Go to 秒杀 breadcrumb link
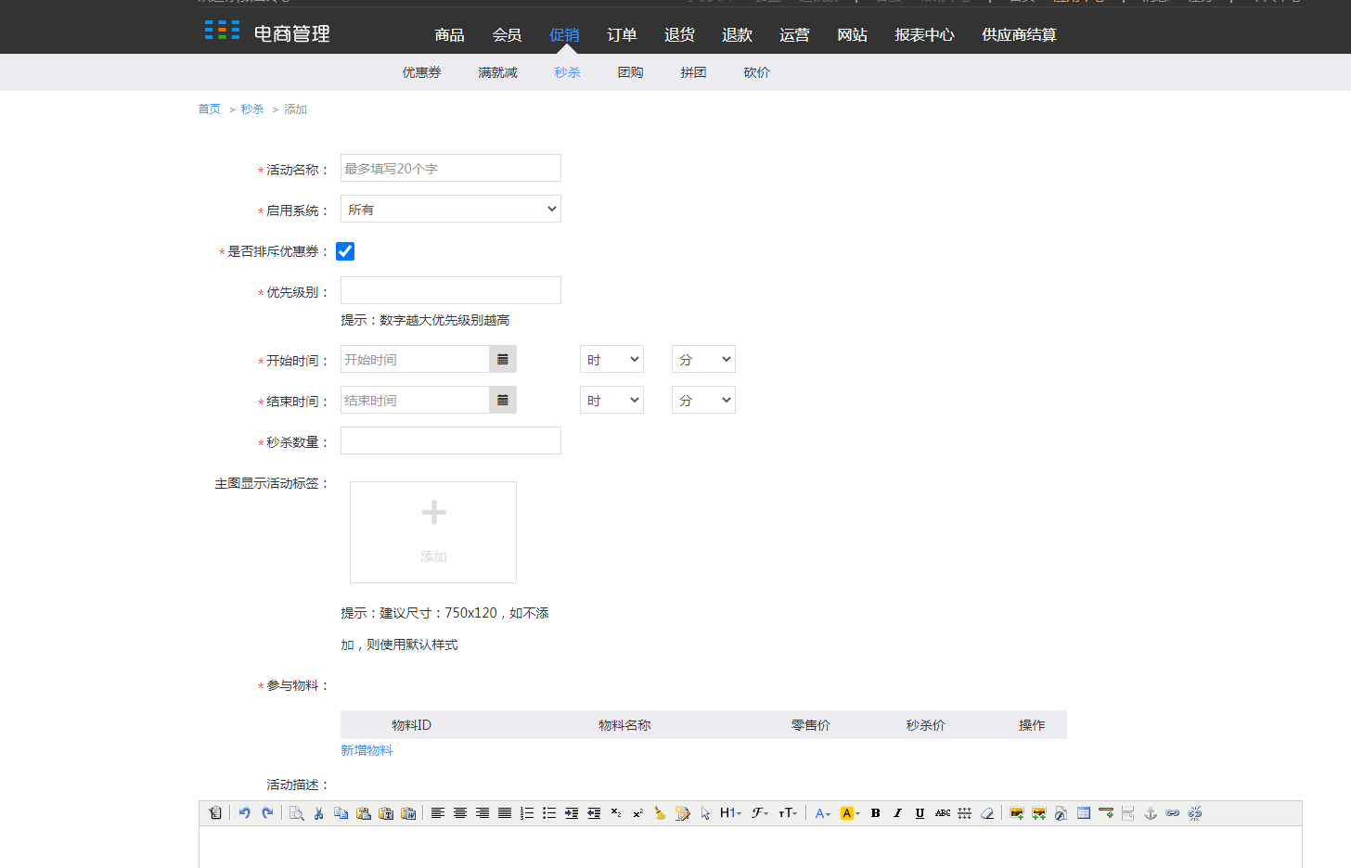Image resolution: width=1351 pixels, height=868 pixels. [252, 109]
